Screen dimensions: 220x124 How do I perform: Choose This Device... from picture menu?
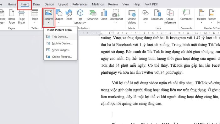60,37
